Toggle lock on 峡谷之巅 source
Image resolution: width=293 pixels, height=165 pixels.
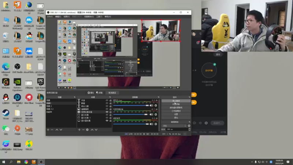click(111, 106)
